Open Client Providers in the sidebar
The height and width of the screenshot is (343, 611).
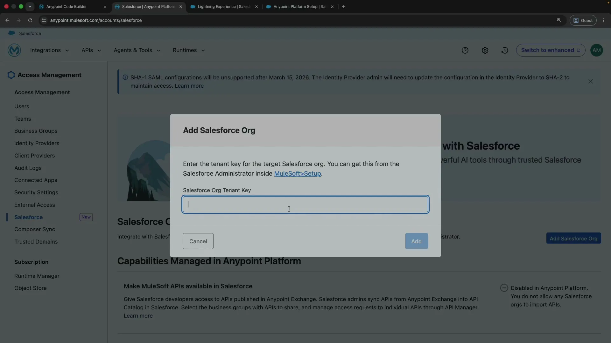[34, 156]
